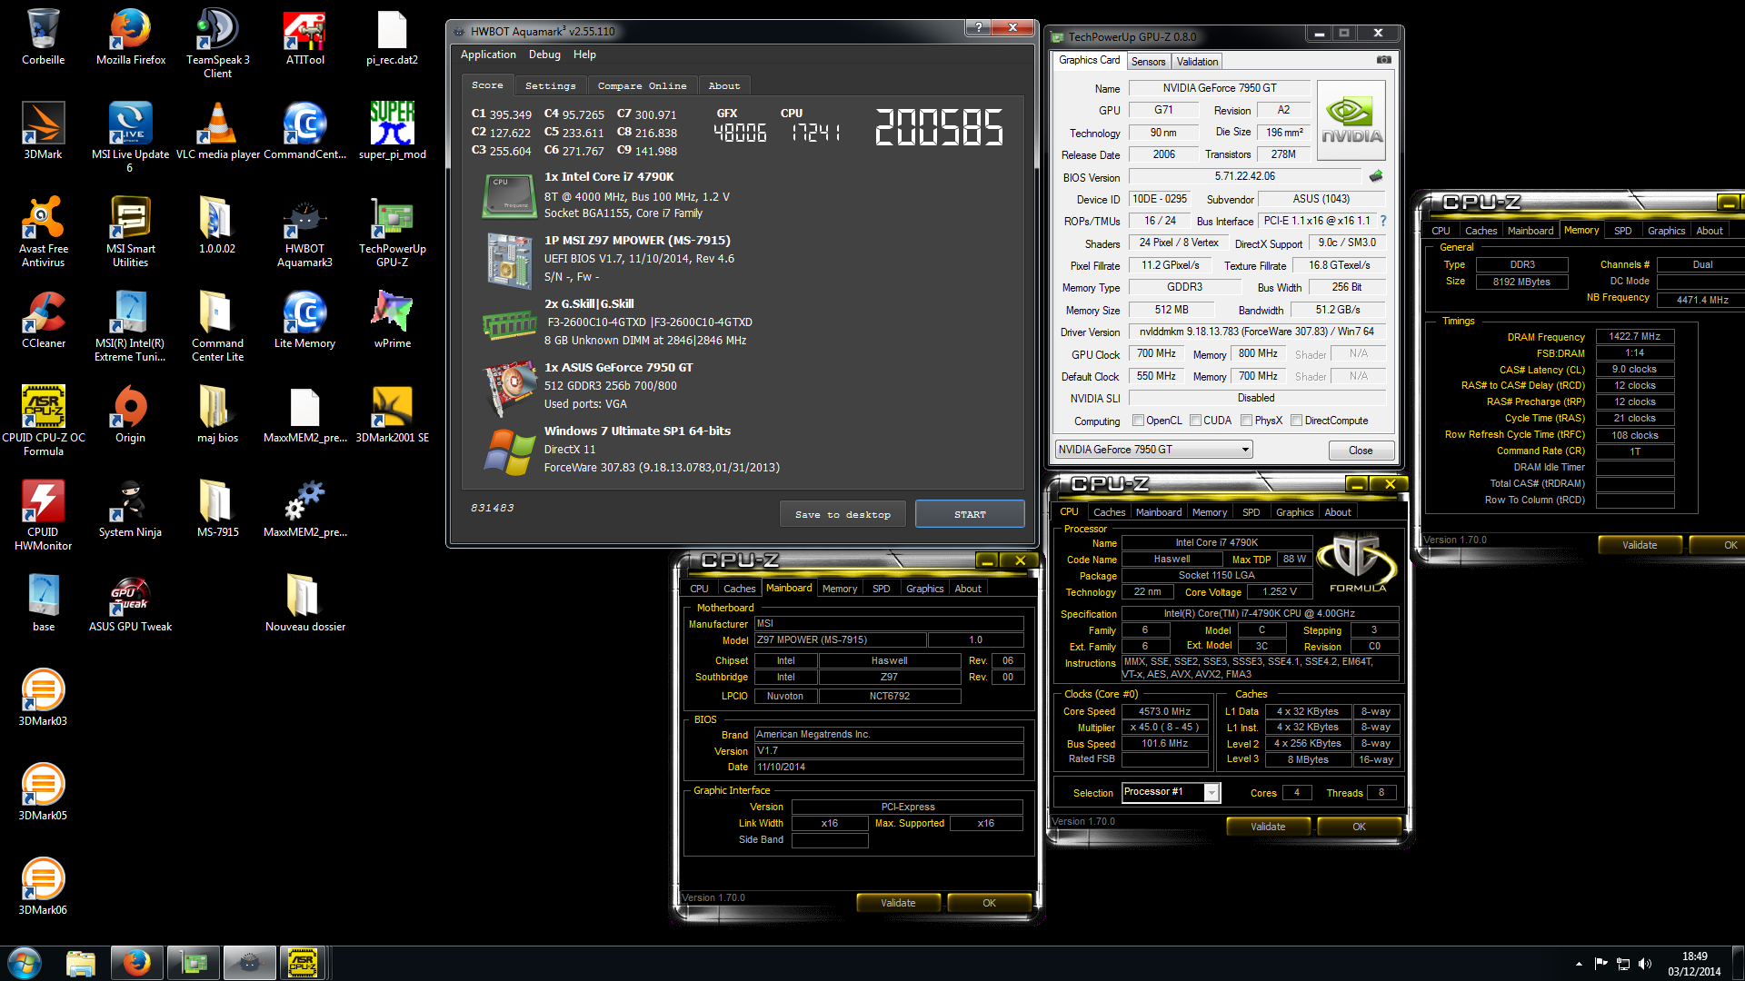Open the About tab in Aquamark
The width and height of the screenshot is (1745, 981).
click(x=724, y=85)
